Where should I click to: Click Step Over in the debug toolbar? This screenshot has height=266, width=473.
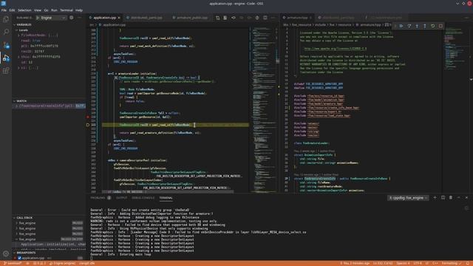409,27
